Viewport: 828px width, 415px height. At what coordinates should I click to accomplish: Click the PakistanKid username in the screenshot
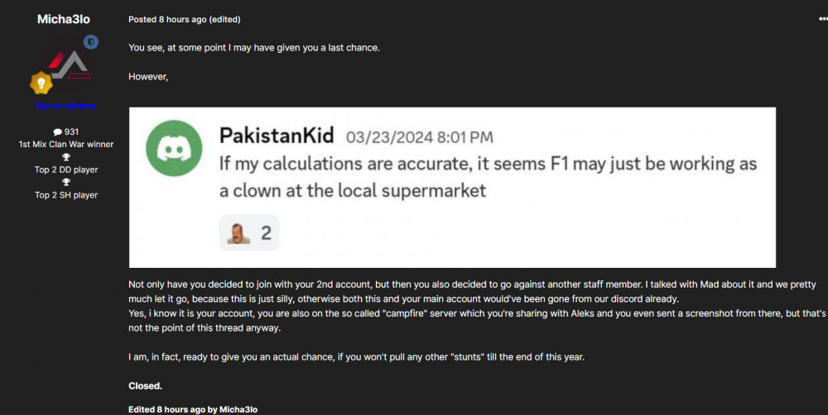[277, 135]
